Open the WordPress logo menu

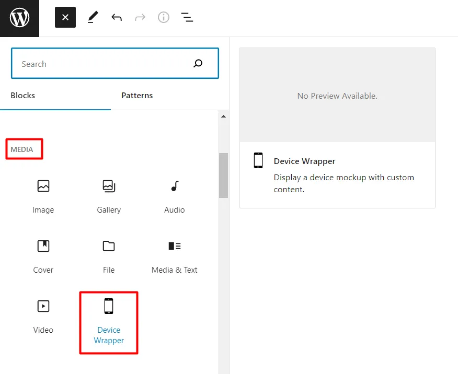[x=19, y=18]
